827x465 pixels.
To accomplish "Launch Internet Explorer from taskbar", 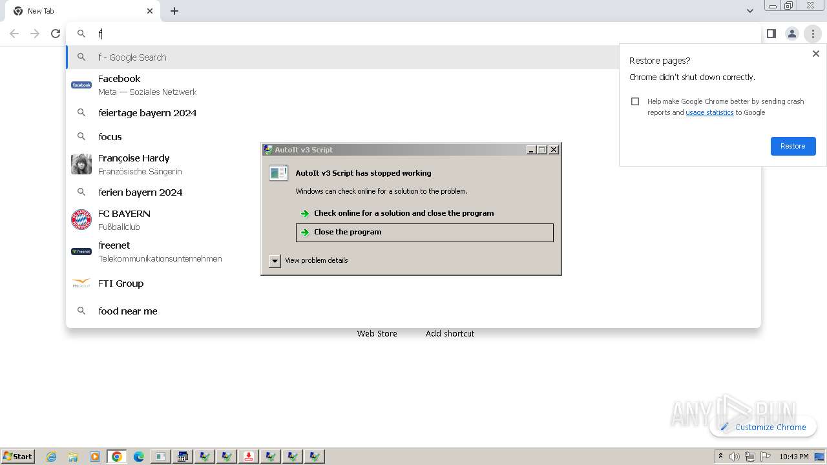I will pyautogui.click(x=51, y=457).
